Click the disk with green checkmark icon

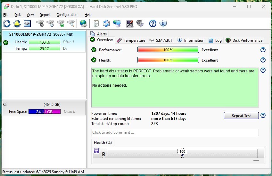click(61, 24)
